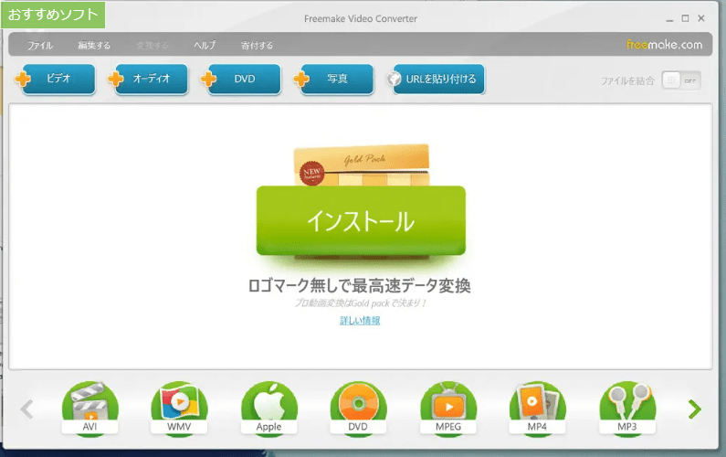Open the 詳しい情報 link
The image size is (726, 457).
(x=360, y=320)
